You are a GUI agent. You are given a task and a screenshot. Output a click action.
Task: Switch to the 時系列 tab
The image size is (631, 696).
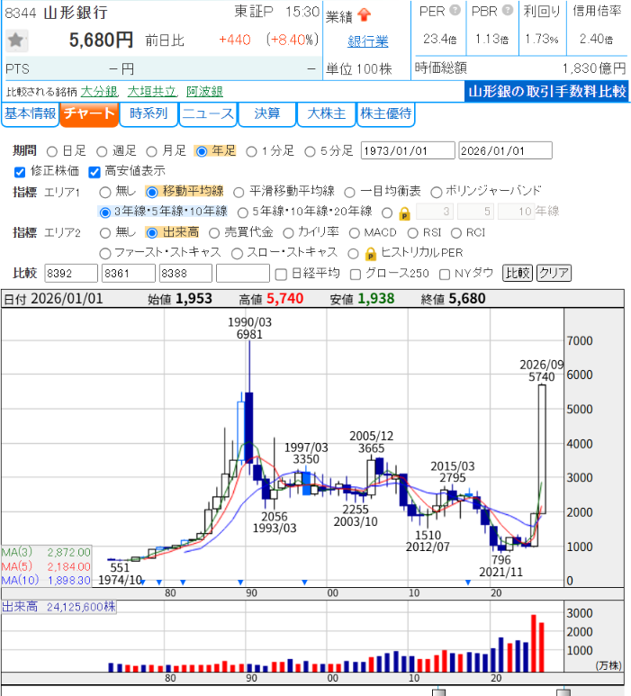click(149, 114)
